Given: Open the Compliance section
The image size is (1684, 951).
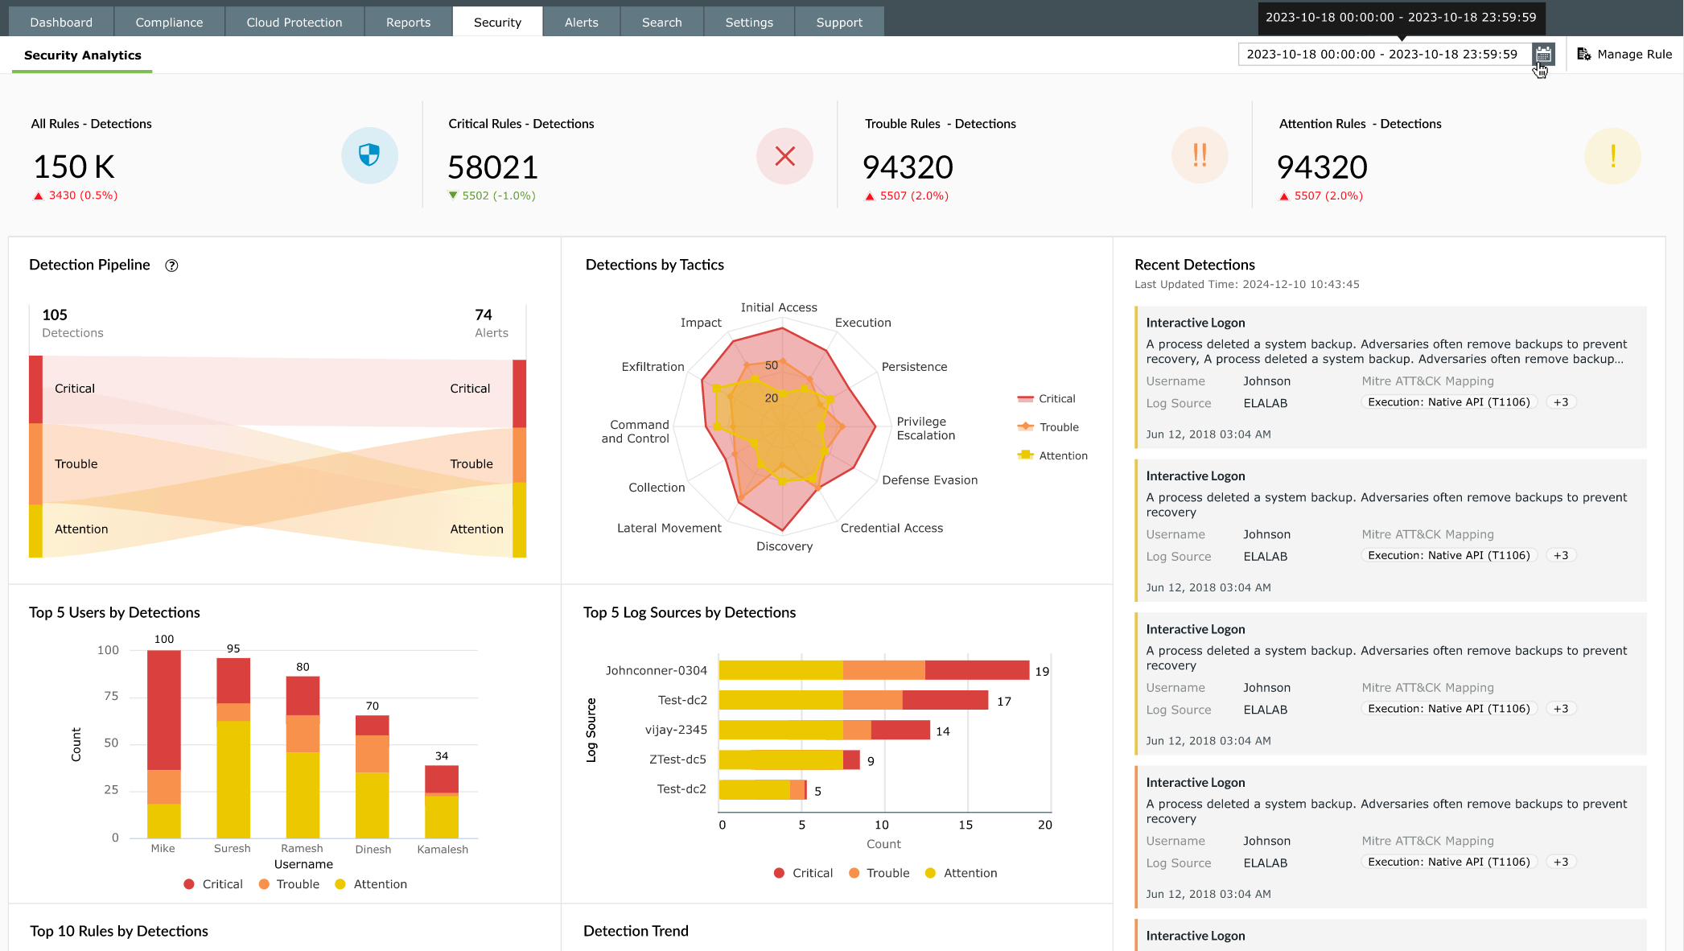Looking at the screenshot, I should (x=169, y=21).
